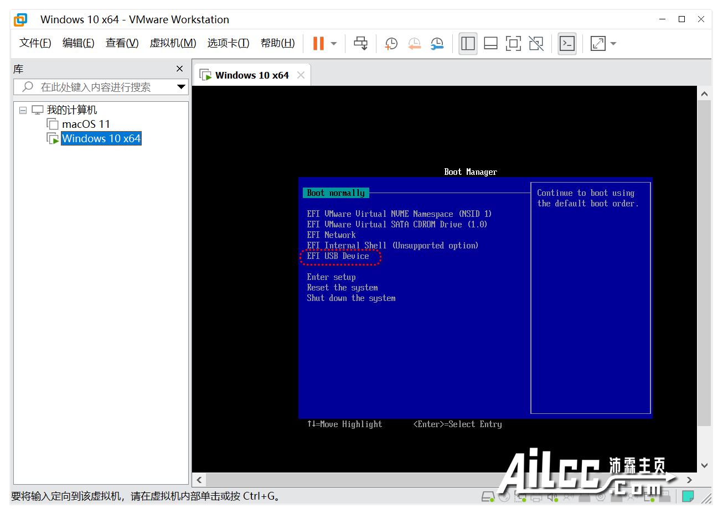Switch to the Windows 10 x64 tab
This screenshot has height=519, width=723.
coord(252,75)
